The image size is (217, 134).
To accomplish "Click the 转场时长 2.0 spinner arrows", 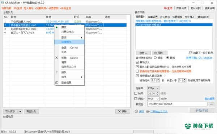I will [x=158, y=80].
